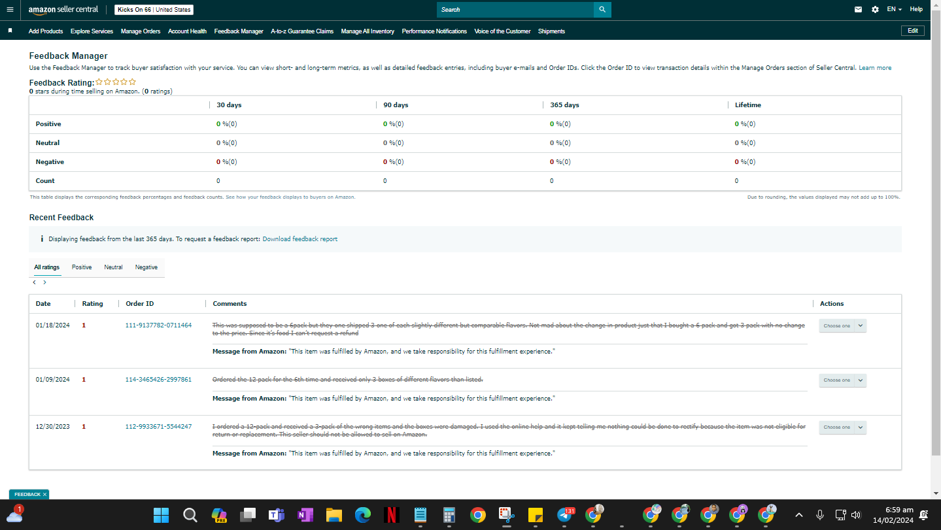
Task: Open the taskbar search icon
Action: (190, 516)
